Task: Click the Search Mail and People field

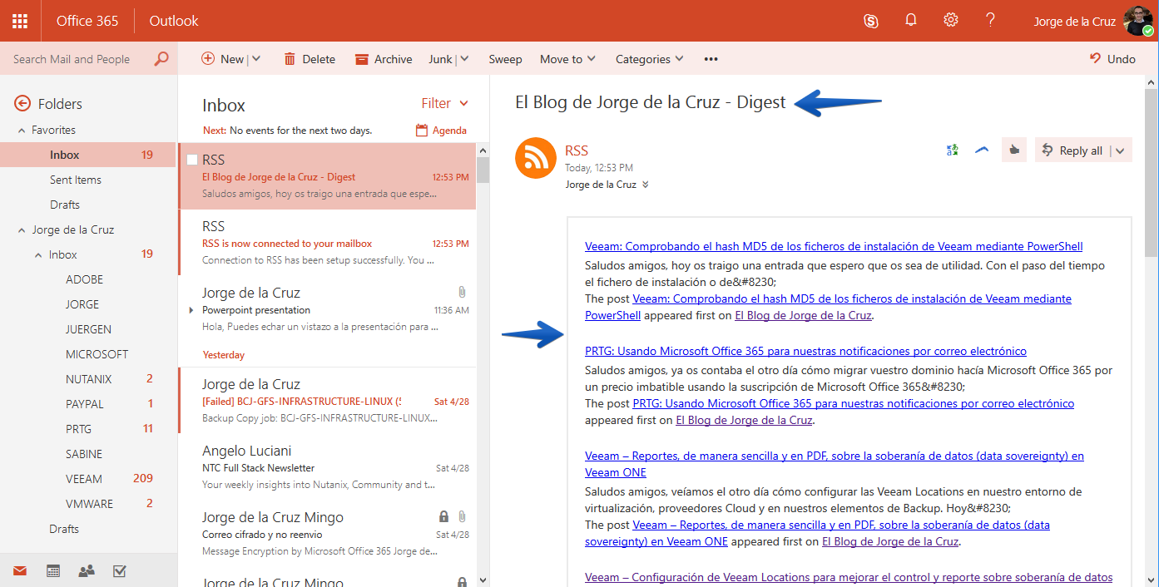Action: (88, 59)
